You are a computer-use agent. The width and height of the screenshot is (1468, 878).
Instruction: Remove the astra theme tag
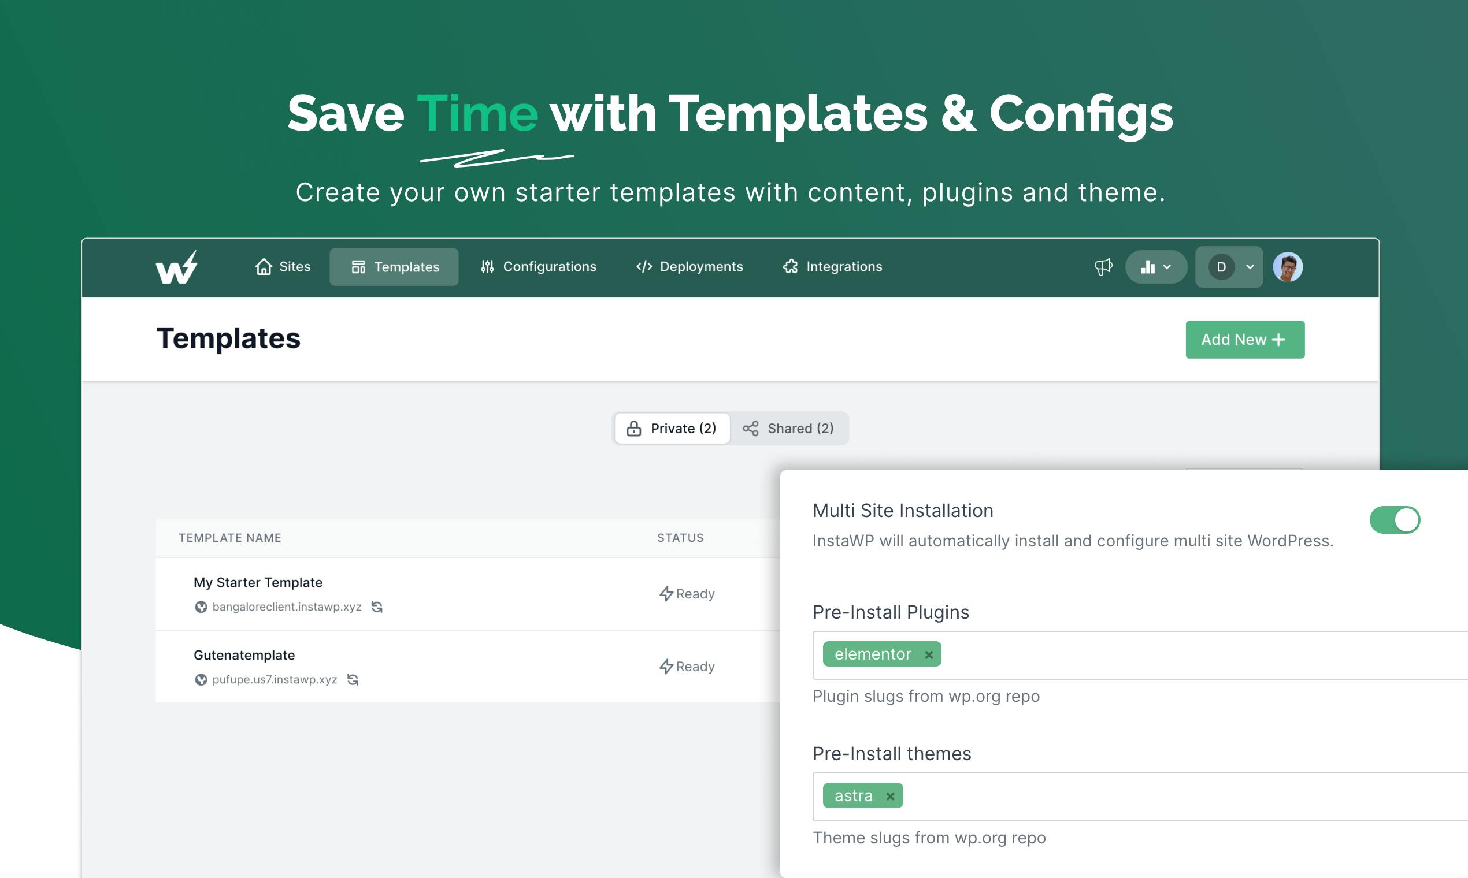click(889, 797)
